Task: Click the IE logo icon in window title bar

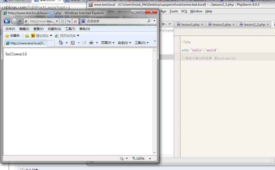Action: (x=5, y=13)
